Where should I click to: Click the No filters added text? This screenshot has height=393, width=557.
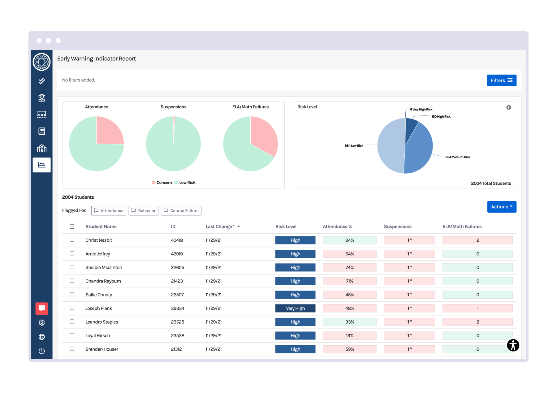[79, 80]
